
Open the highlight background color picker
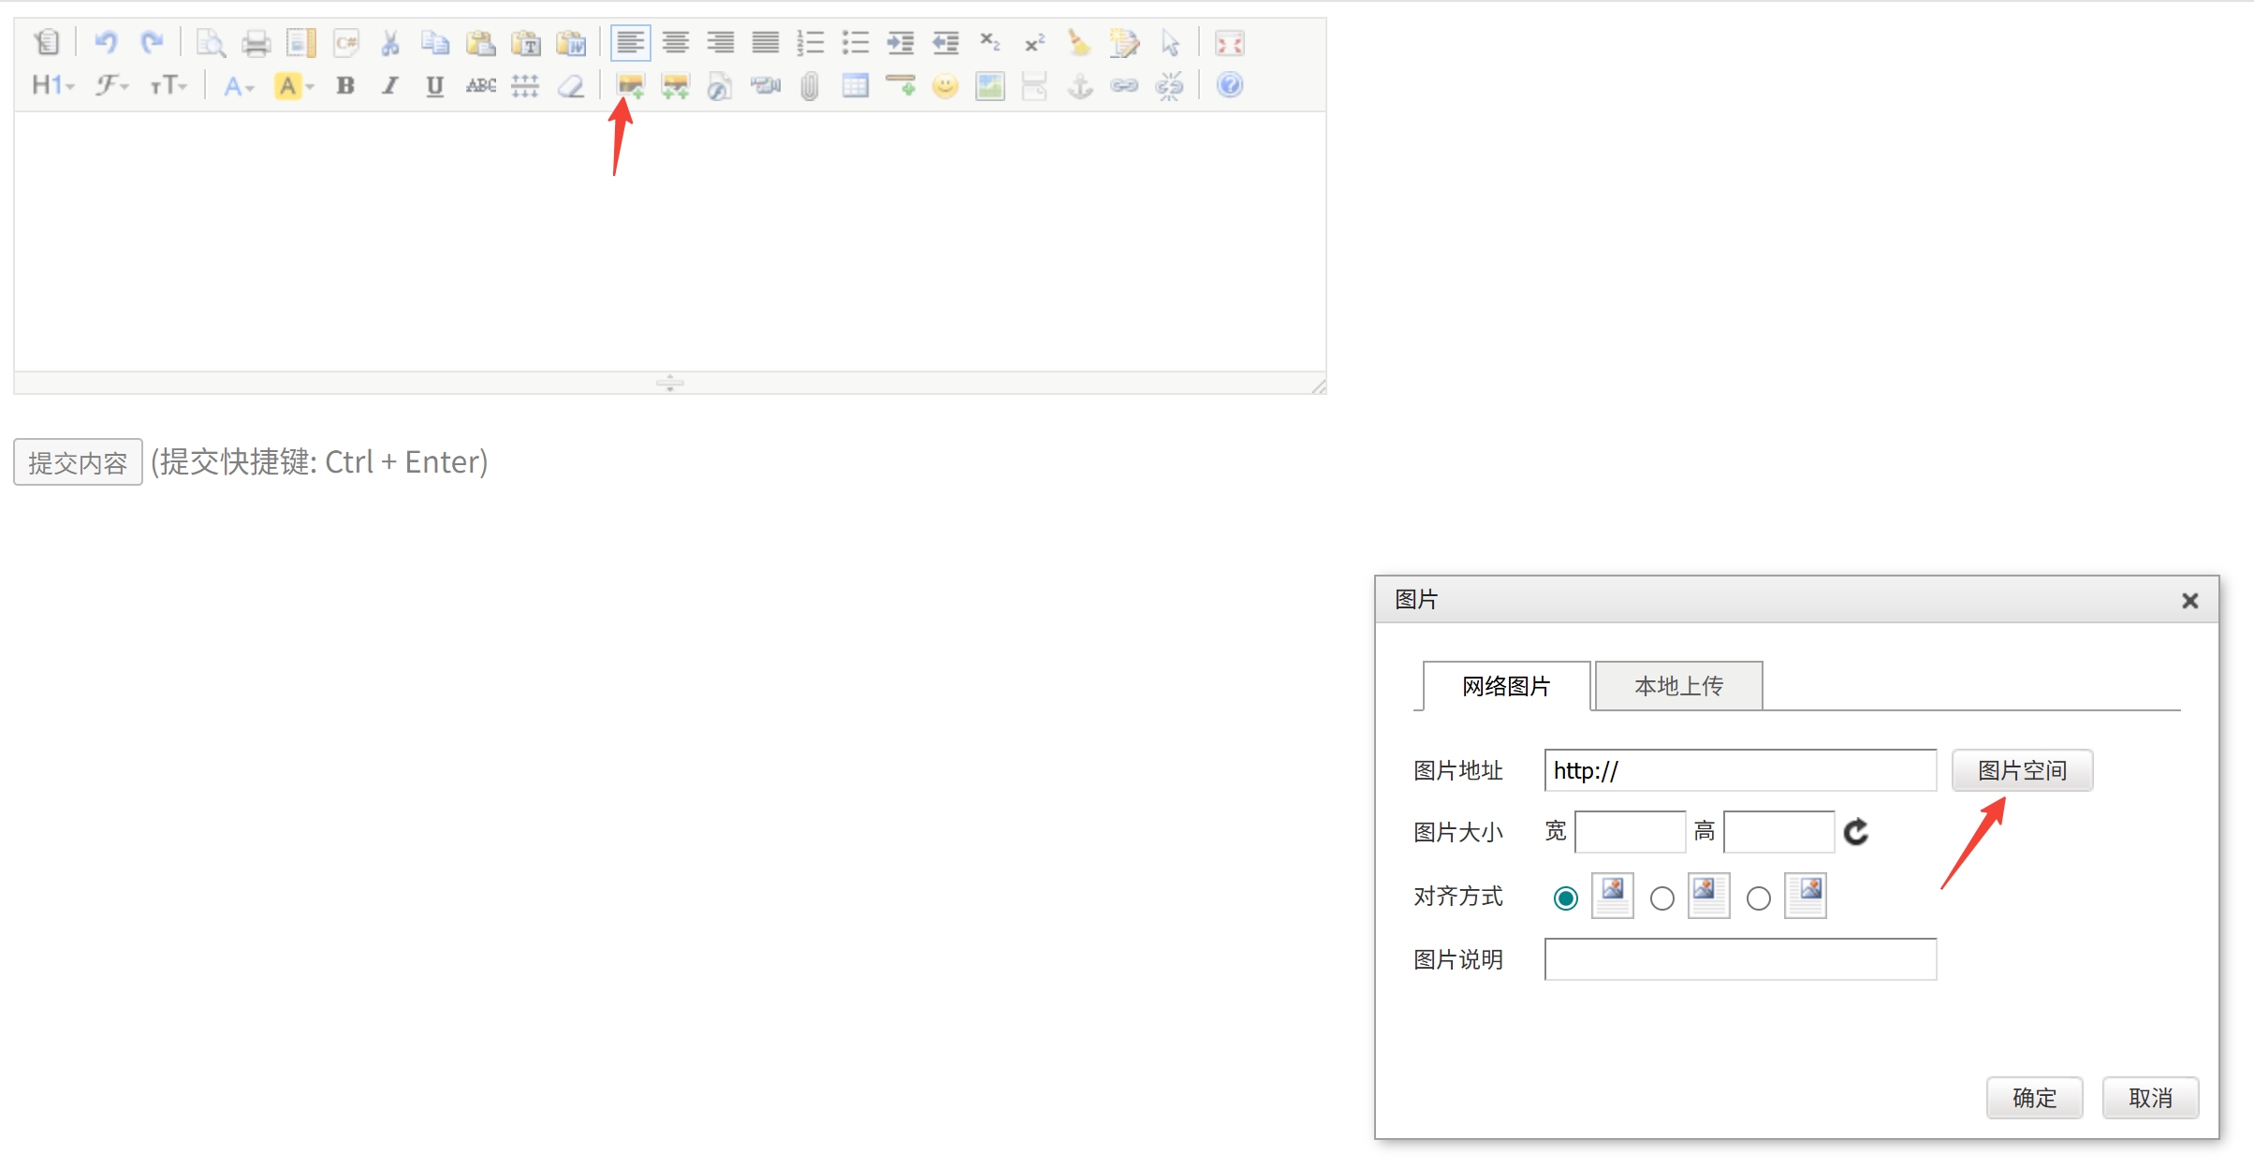click(x=294, y=86)
